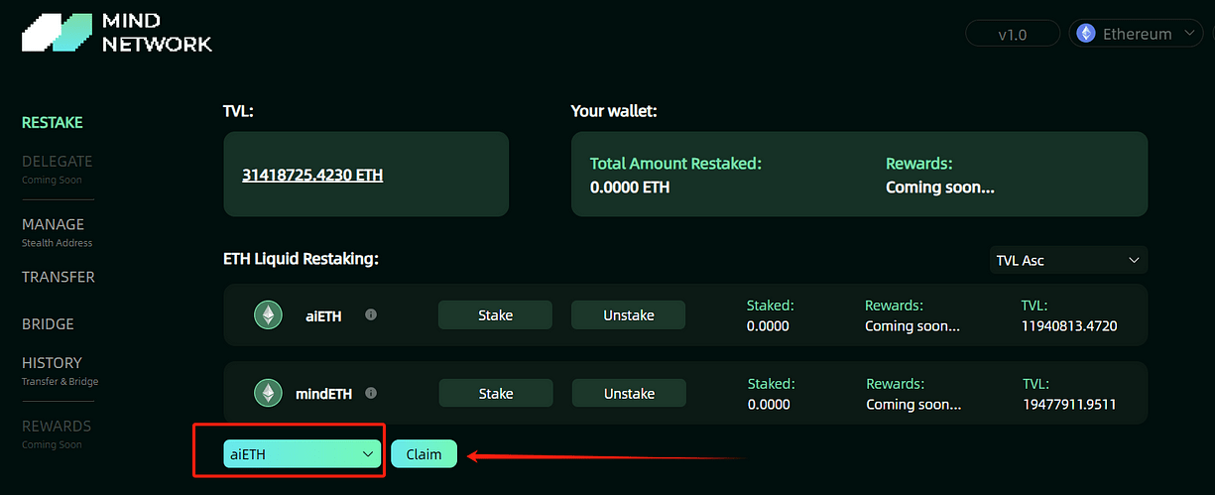This screenshot has width=1215, height=495.
Task: Click aiETH TVL value 11940813.4720
Action: coord(1069,325)
